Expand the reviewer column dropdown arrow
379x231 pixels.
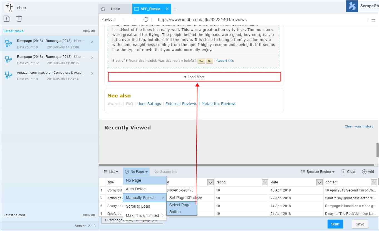pyautogui.click(x=210, y=182)
